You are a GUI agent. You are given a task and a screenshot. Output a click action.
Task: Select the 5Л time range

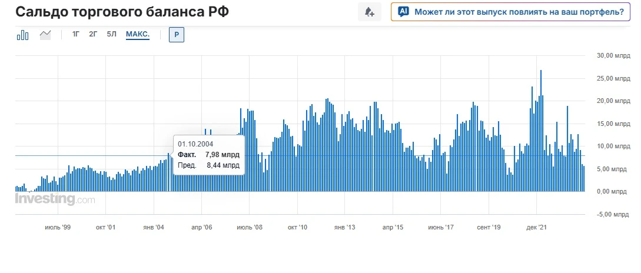pos(112,34)
